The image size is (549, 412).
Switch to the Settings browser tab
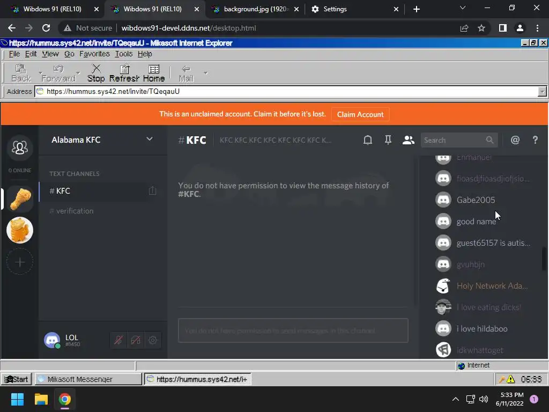(355, 9)
